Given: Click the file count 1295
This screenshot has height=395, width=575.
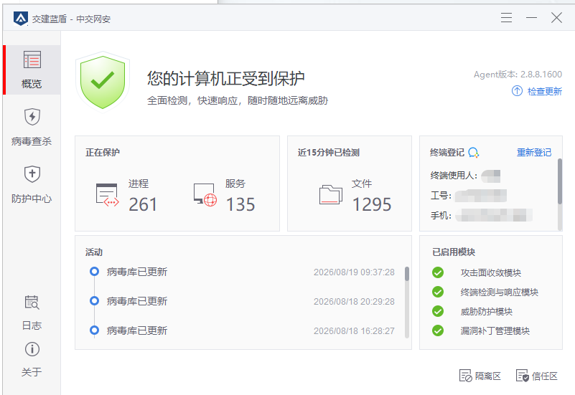Looking at the screenshot, I should [x=371, y=204].
